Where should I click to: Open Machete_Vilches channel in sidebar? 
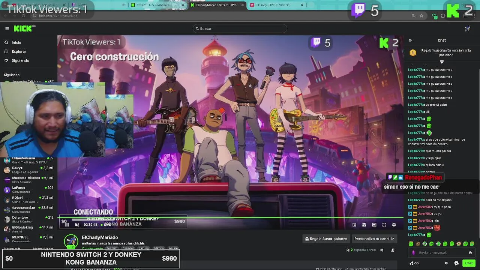pos(28,180)
